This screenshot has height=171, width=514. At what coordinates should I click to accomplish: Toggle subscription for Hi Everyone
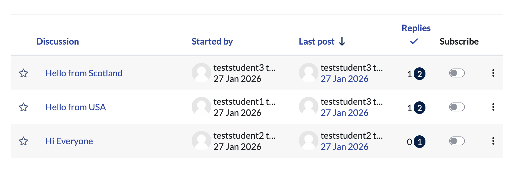(x=457, y=141)
